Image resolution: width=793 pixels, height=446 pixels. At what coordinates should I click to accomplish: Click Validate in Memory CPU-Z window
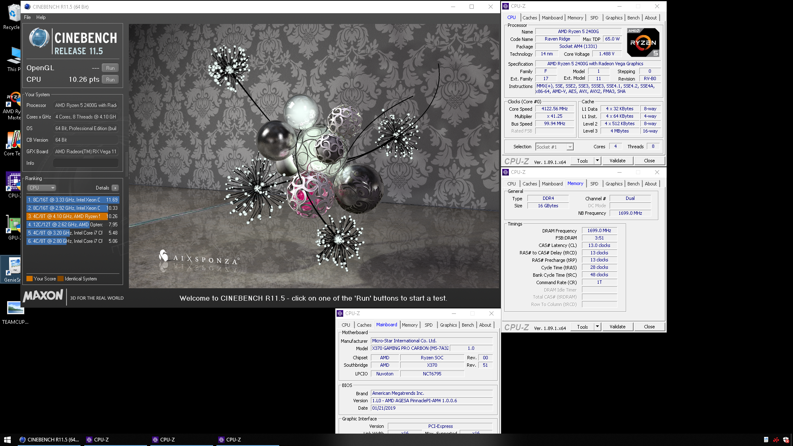tap(617, 327)
